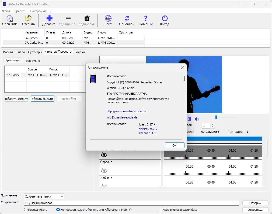The width and height of the screenshot is (272, 214).
Task: Click the Субтитры column header
Action: [131, 32]
